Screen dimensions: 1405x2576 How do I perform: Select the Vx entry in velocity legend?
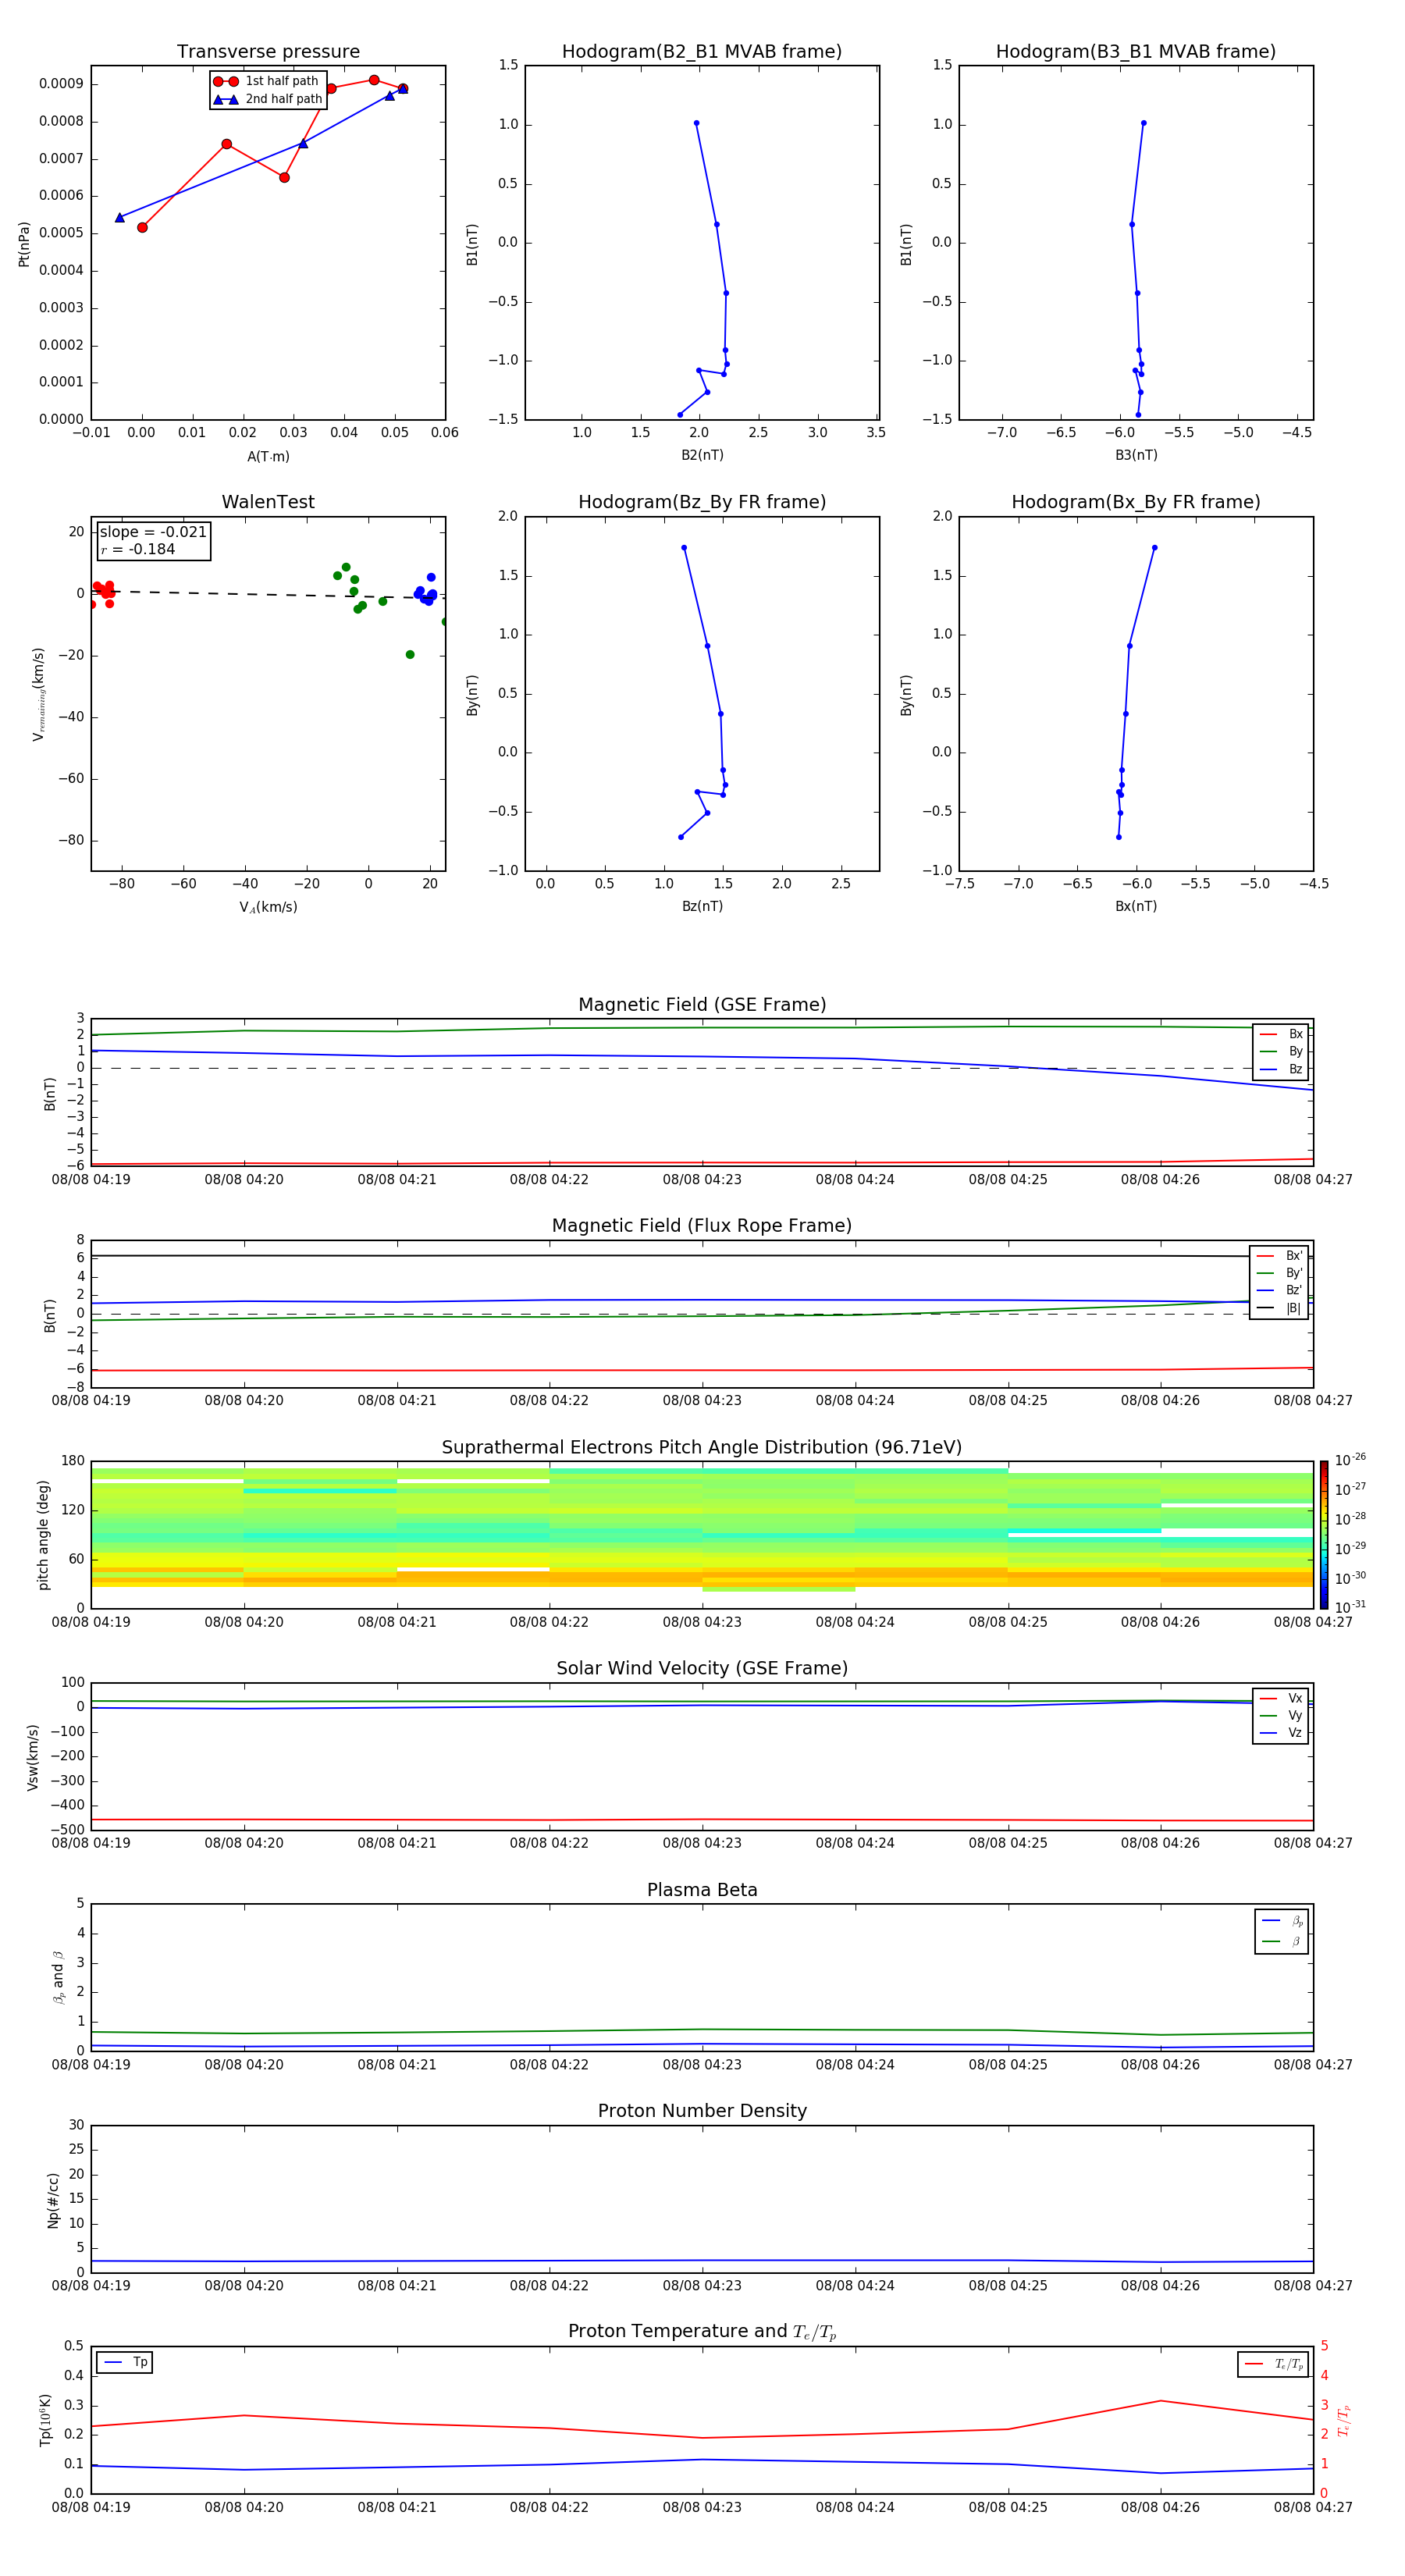[1281, 1699]
